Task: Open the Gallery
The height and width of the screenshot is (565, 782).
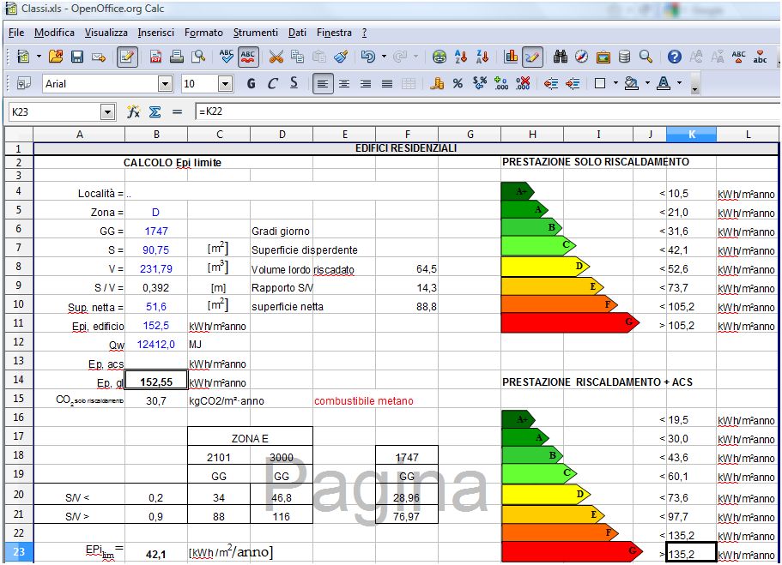Action: pos(603,57)
